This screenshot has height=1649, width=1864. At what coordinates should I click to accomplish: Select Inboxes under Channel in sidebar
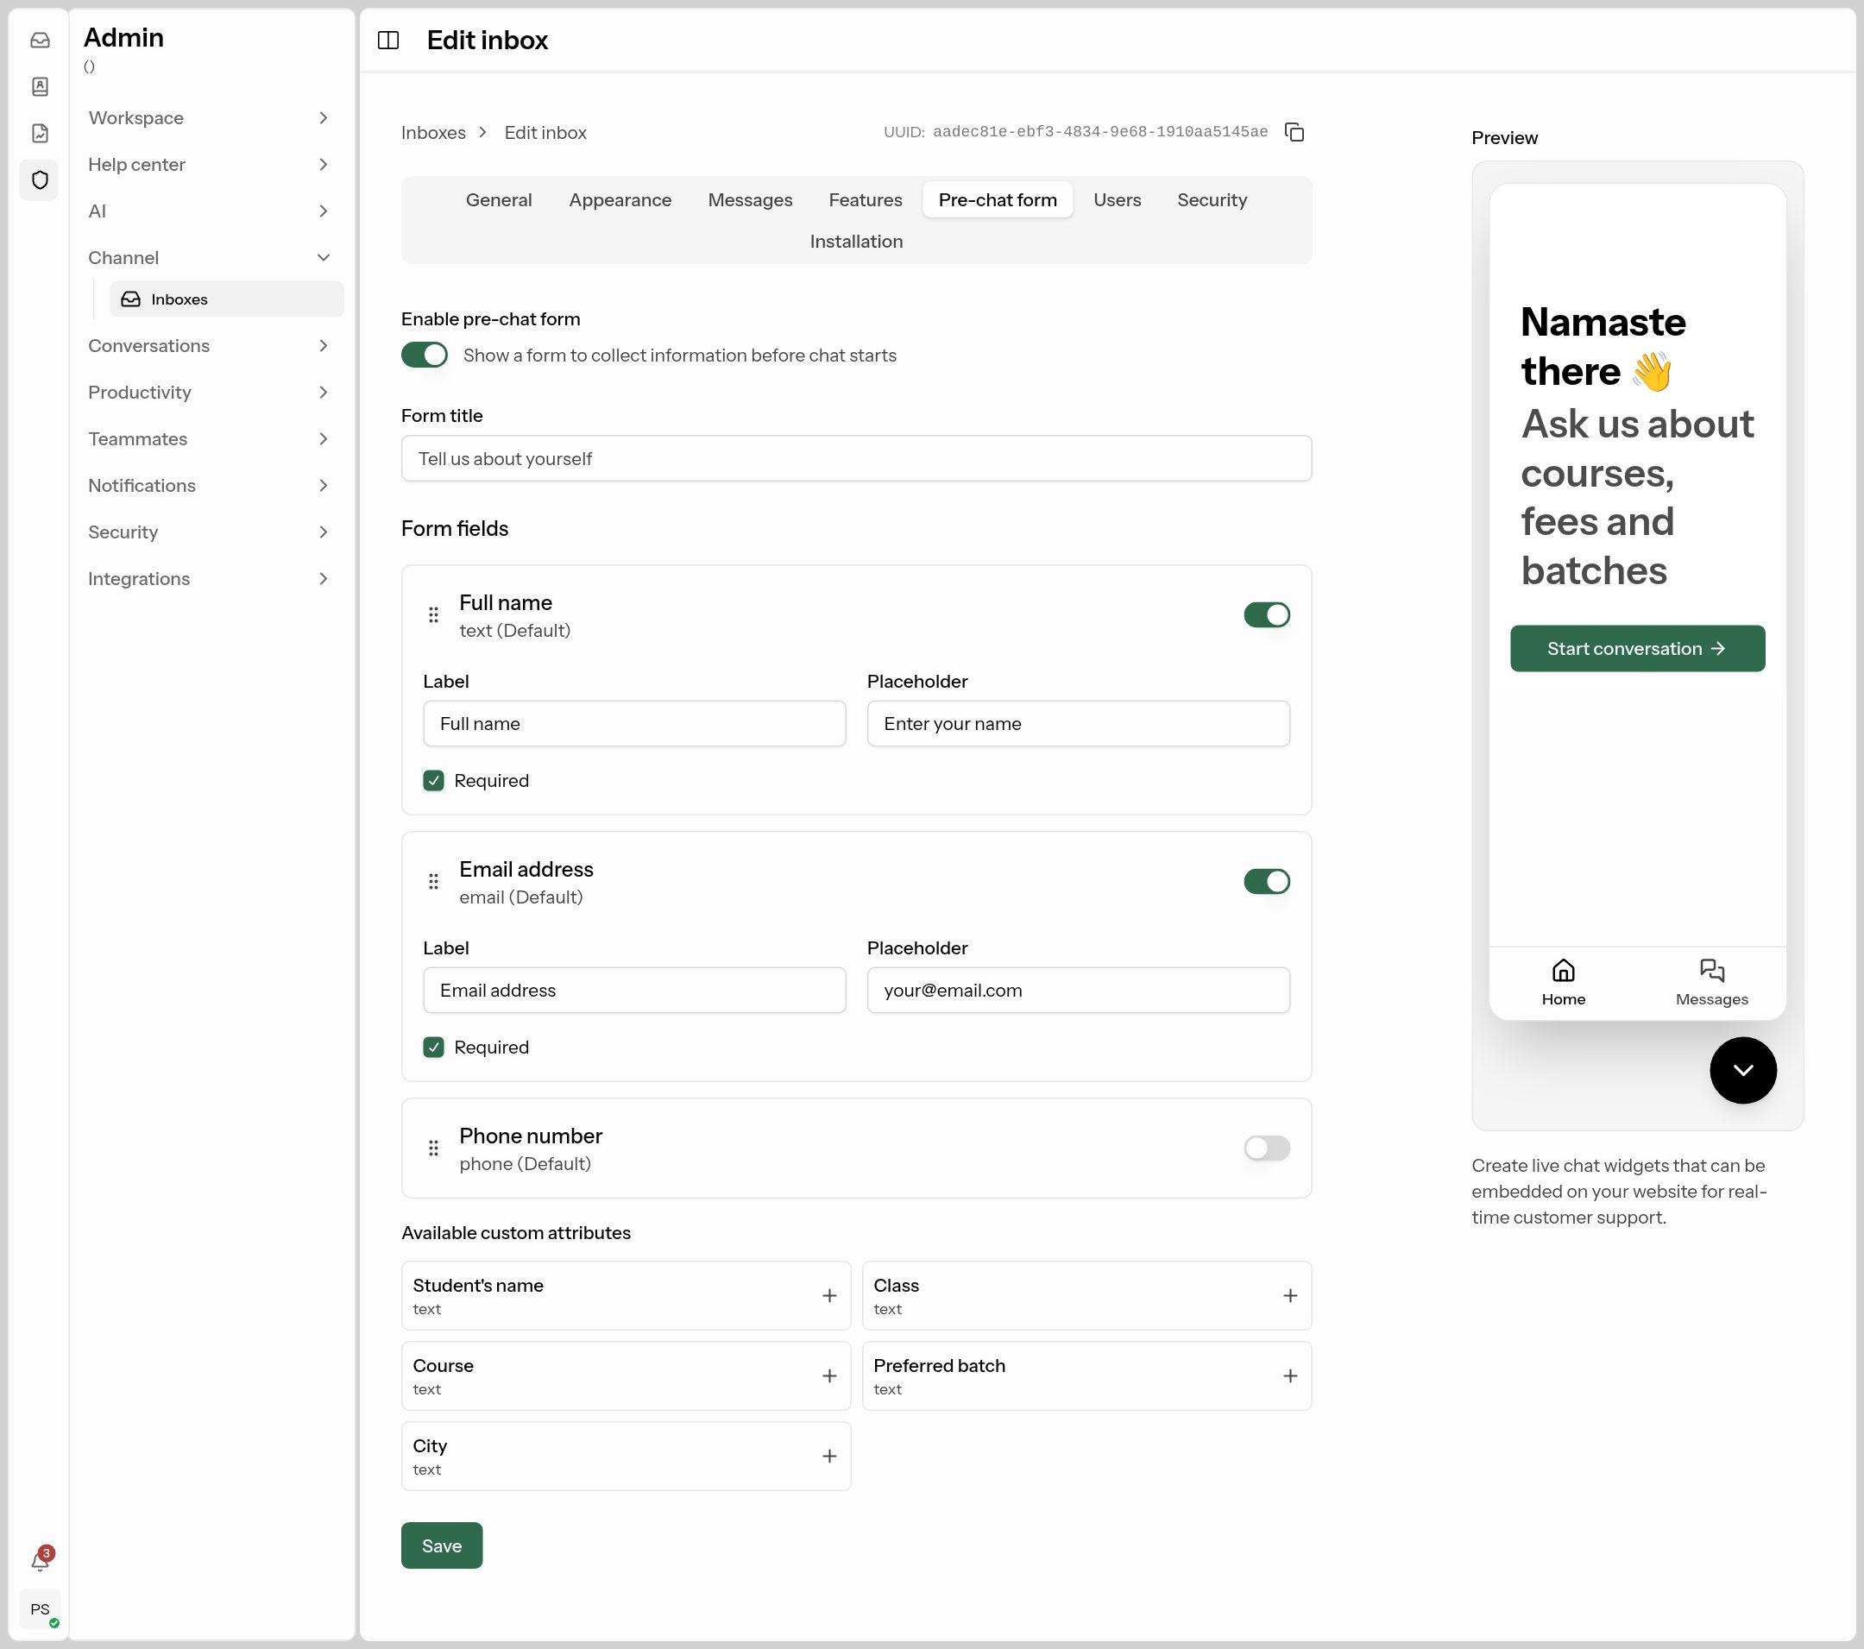point(227,299)
